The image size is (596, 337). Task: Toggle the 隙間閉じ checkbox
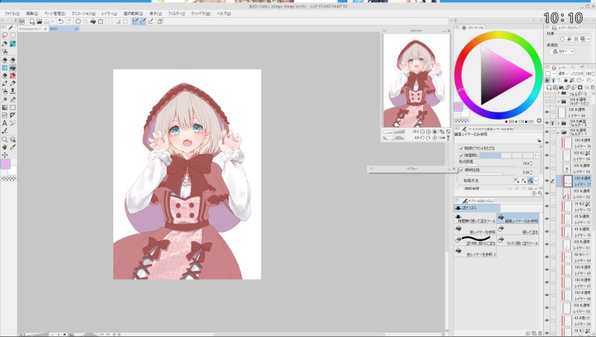(461, 155)
